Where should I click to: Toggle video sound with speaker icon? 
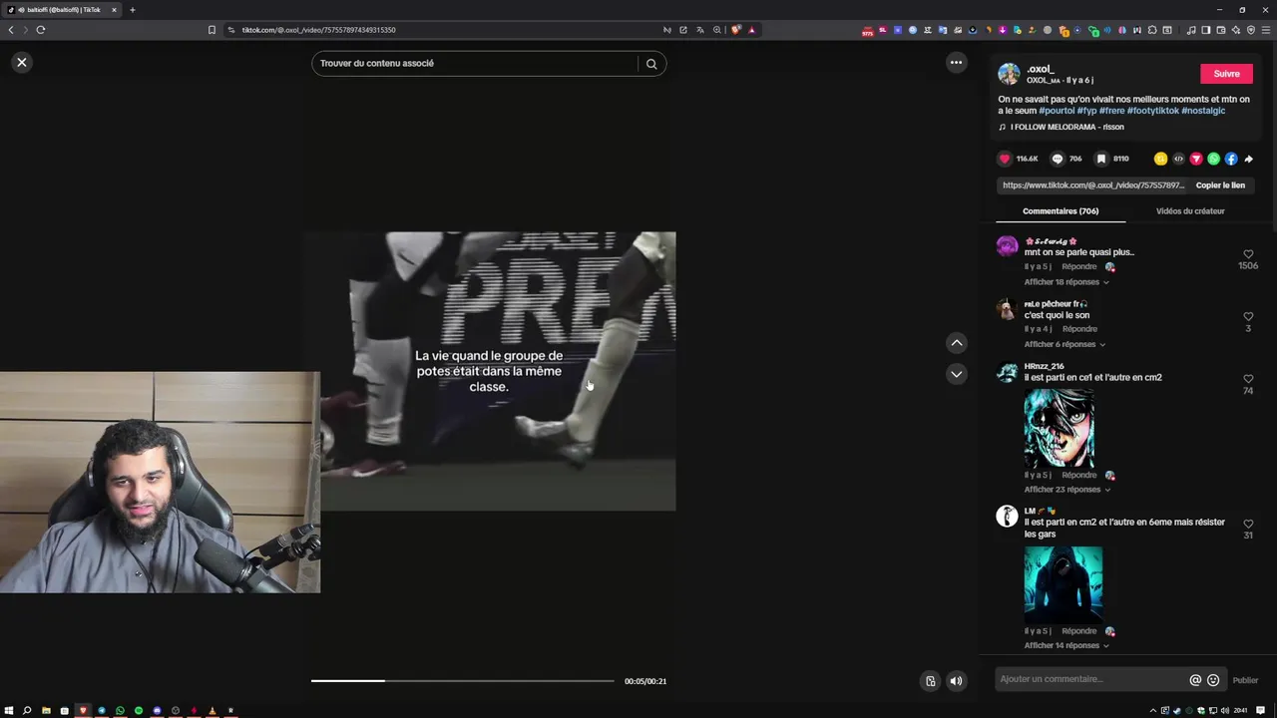956,681
